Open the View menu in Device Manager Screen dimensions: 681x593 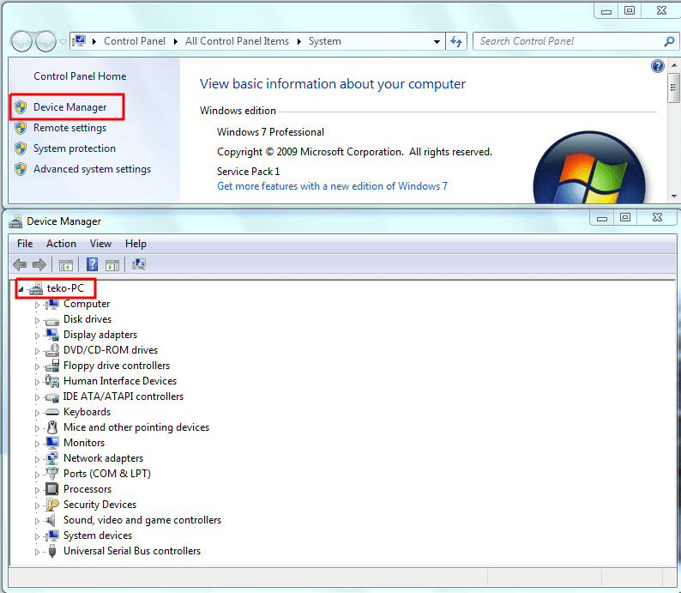coord(100,244)
